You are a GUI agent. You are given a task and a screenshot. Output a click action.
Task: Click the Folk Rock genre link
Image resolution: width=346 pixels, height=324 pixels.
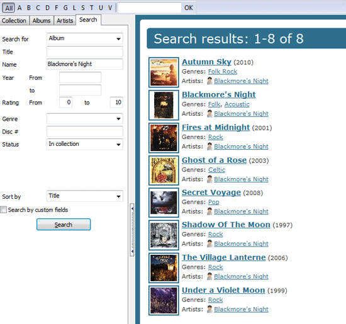point(223,72)
